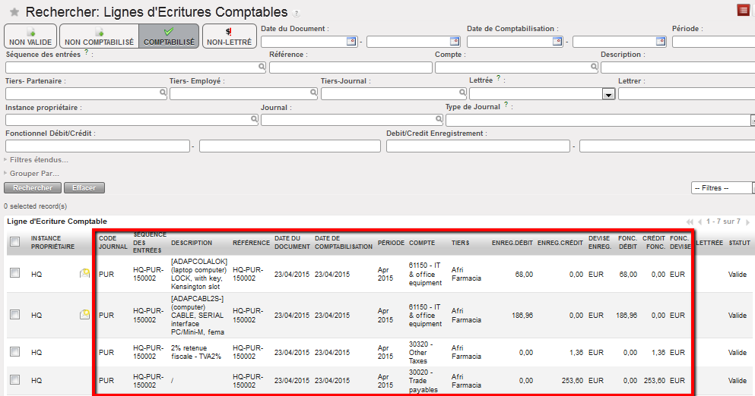Open the list view icon at top right
Image resolution: width=755 pixels, height=396 pixels.
[x=743, y=10]
